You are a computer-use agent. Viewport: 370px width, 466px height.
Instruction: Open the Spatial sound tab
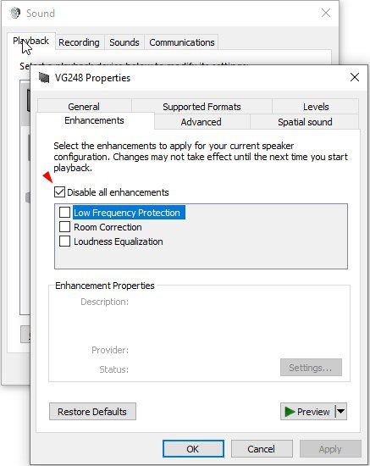(x=305, y=122)
